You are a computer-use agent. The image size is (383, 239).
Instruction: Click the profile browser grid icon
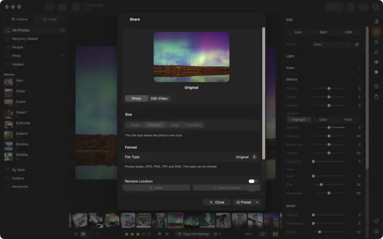pyautogui.click(x=357, y=44)
